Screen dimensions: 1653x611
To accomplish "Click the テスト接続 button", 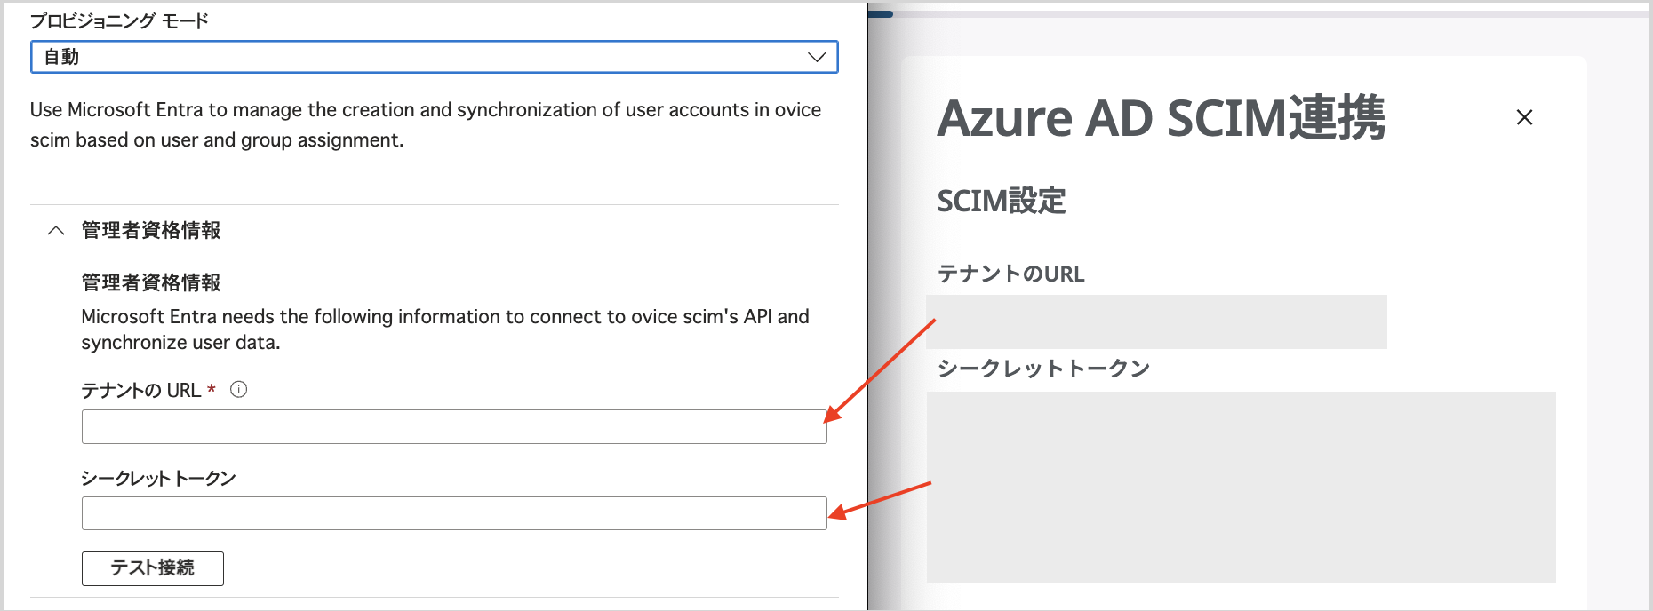I will click(x=153, y=568).
